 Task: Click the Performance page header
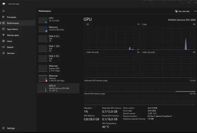pos(45,11)
